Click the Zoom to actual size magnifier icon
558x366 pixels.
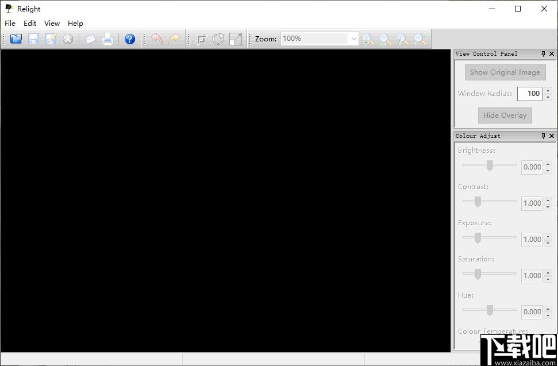click(402, 38)
